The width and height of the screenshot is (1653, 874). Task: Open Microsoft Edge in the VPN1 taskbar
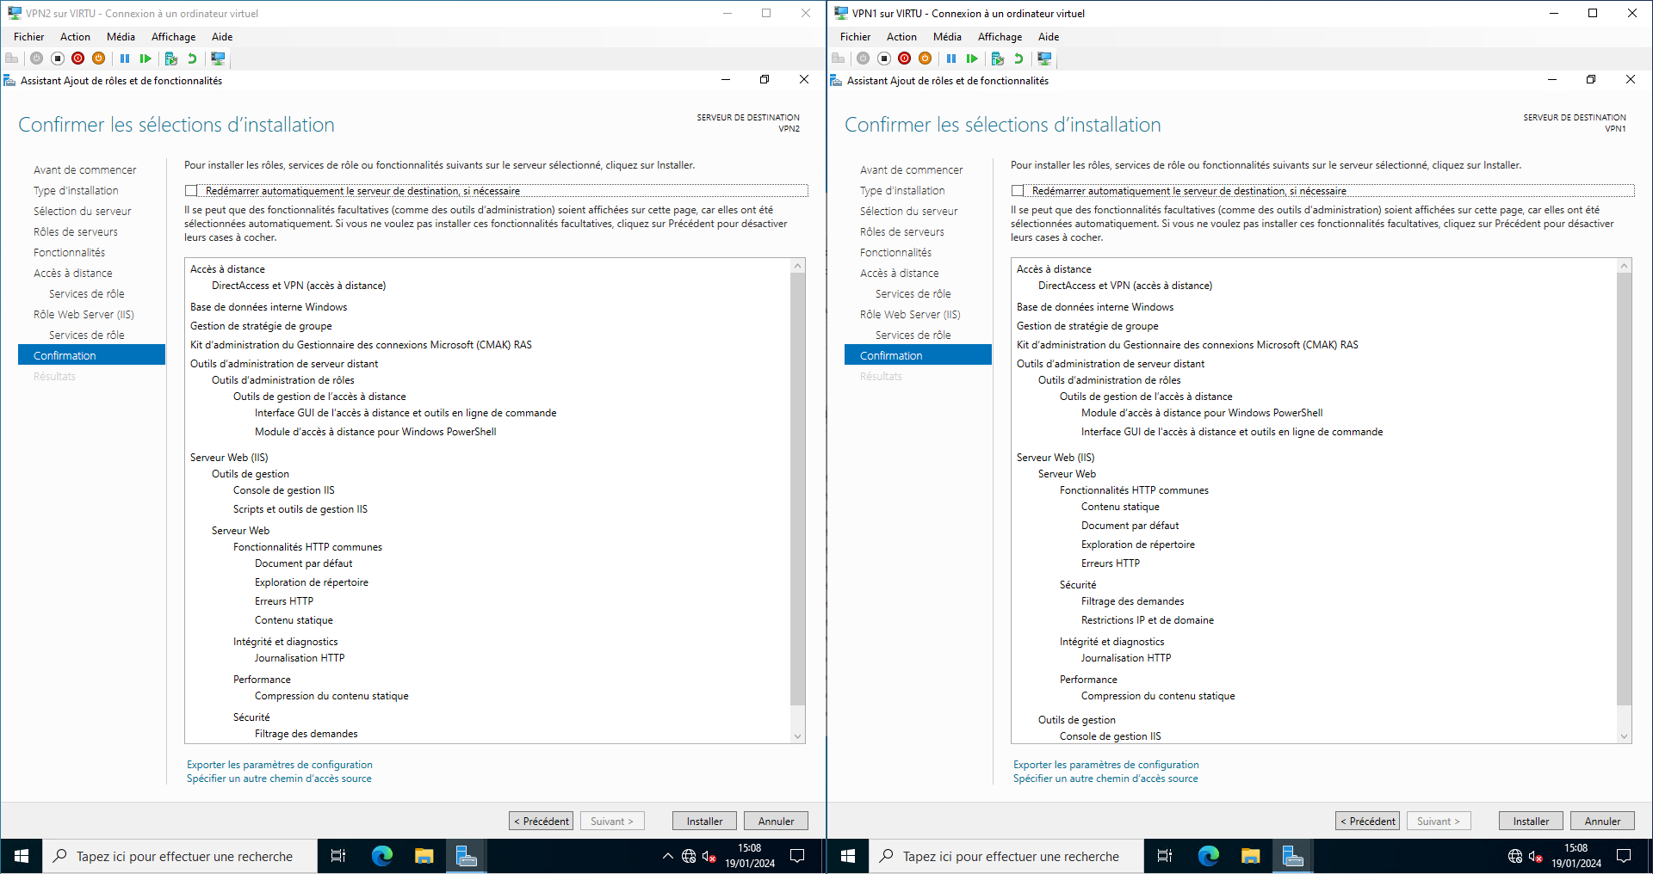click(x=1208, y=856)
